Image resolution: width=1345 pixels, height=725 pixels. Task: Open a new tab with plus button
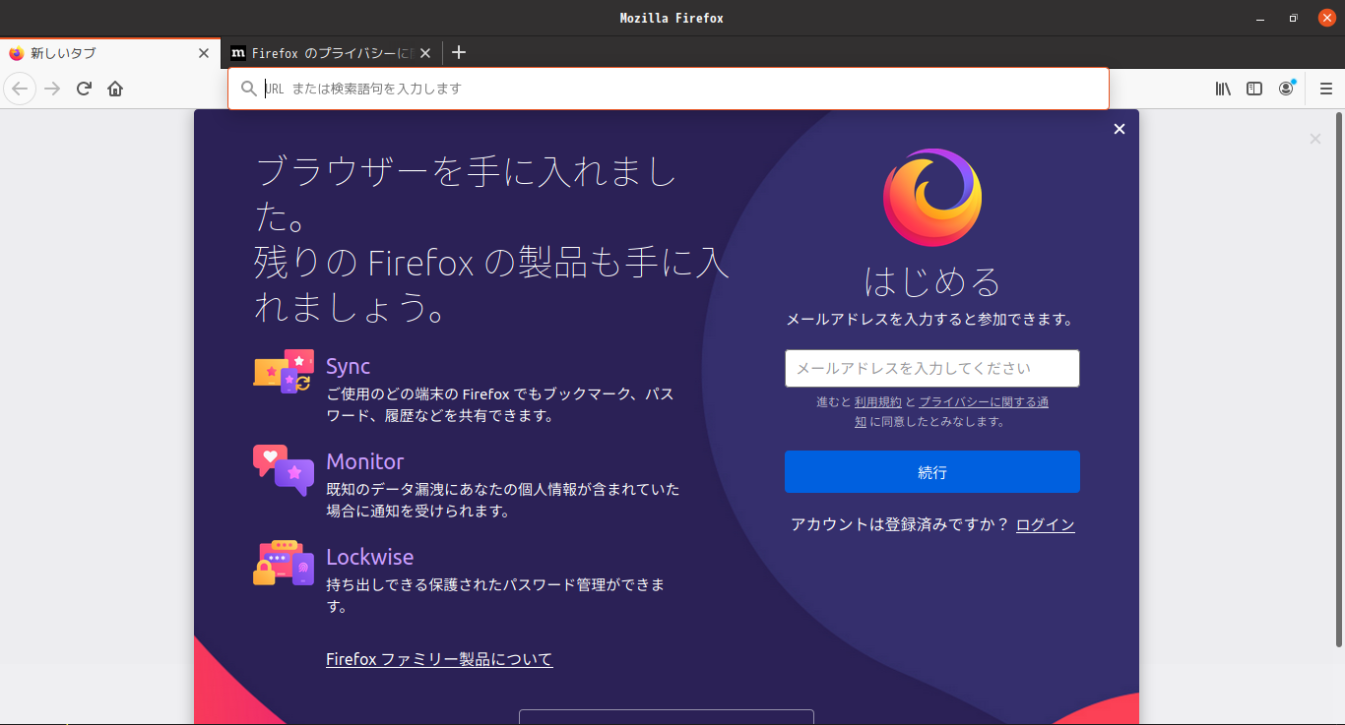click(458, 53)
